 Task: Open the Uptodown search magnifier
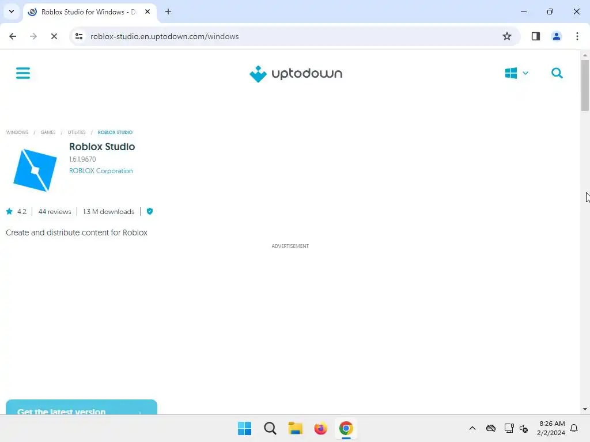point(557,73)
